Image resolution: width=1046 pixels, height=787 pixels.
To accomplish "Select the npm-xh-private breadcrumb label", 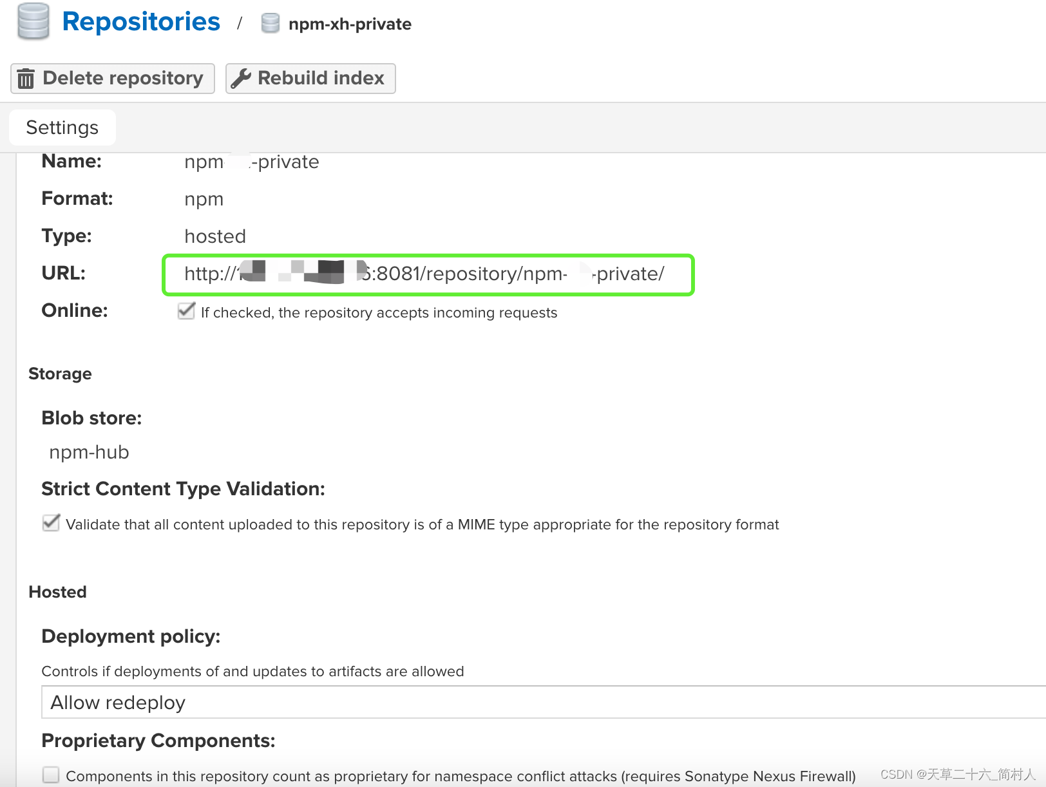I will pyautogui.click(x=350, y=24).
